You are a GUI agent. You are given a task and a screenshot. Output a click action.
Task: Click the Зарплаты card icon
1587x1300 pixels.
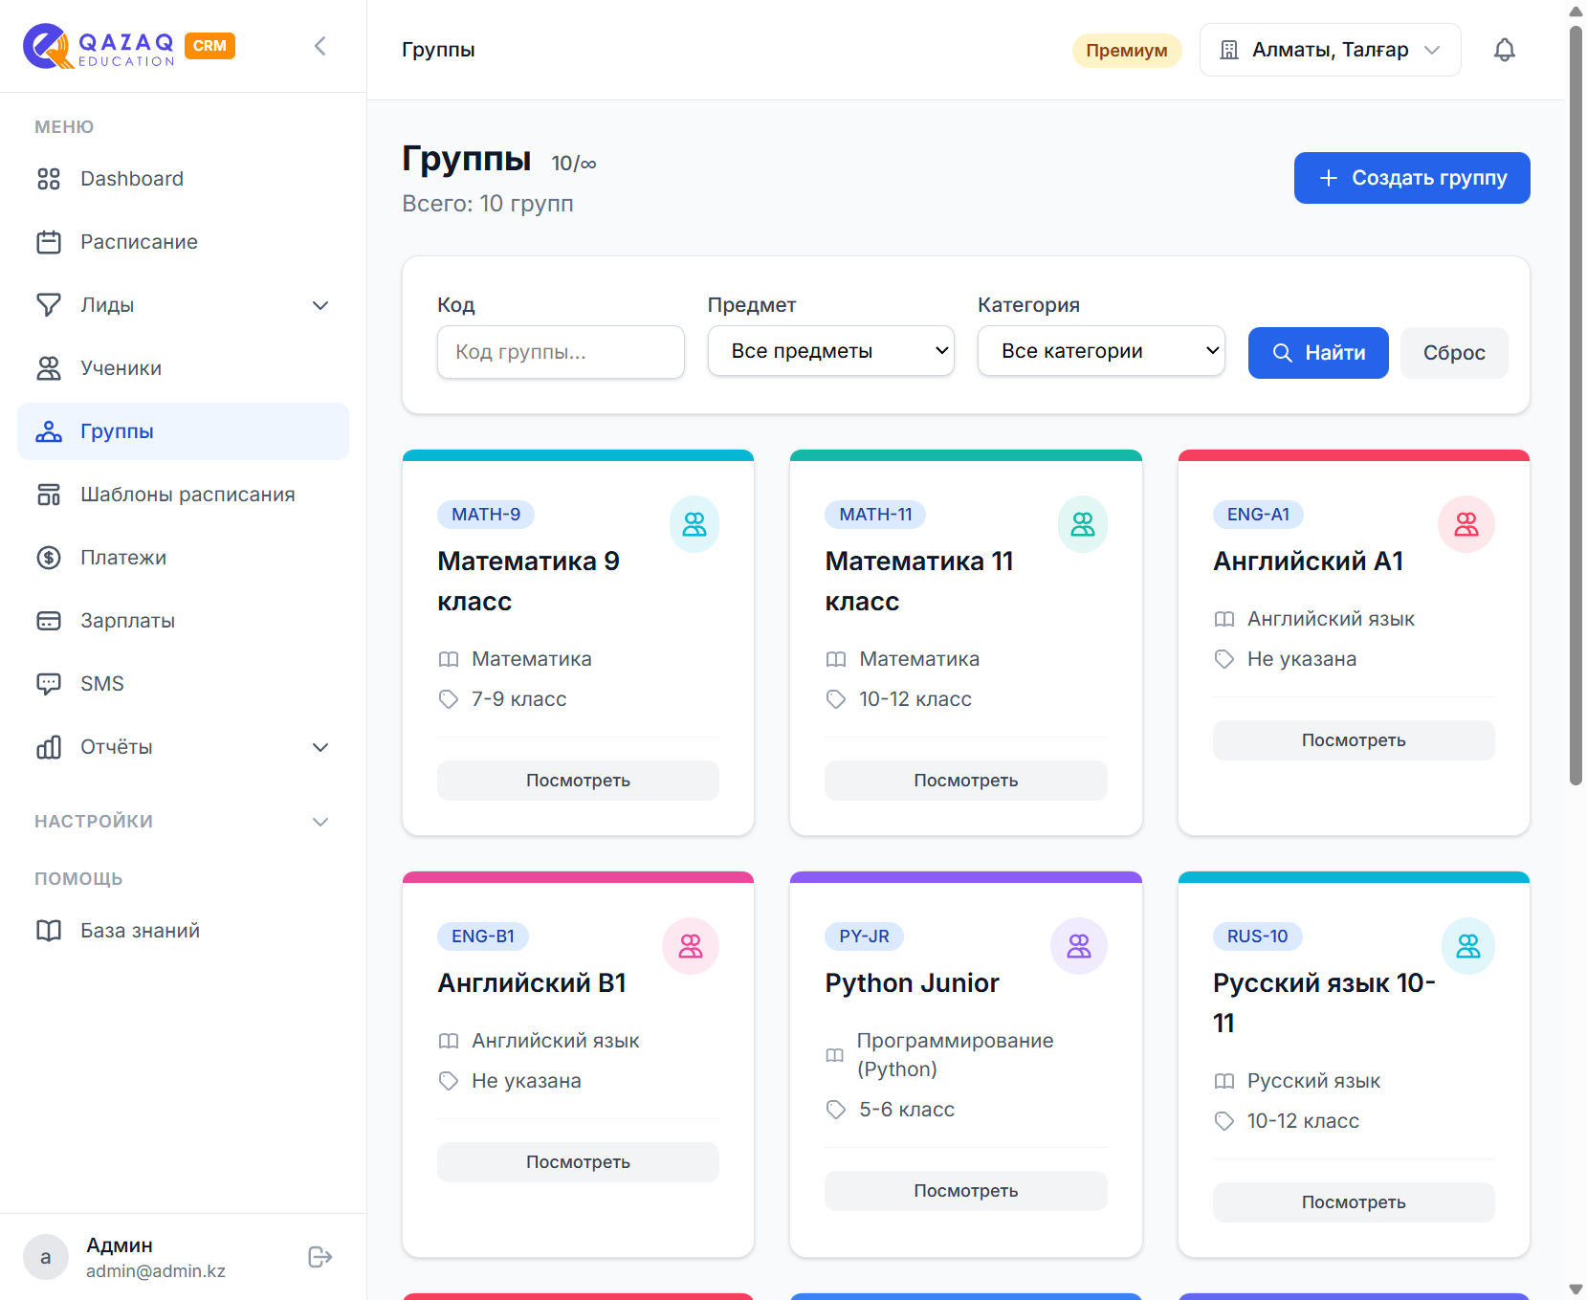click(x=49, y=621)
